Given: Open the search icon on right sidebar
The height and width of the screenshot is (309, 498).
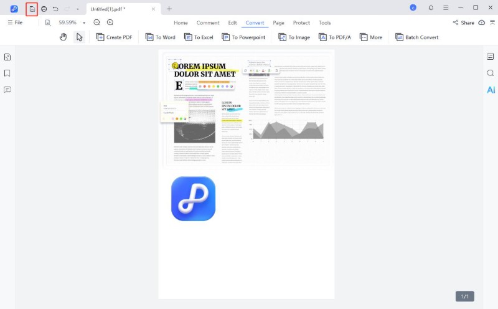Looking at the screenshot, I should click(x=491, y=73).
